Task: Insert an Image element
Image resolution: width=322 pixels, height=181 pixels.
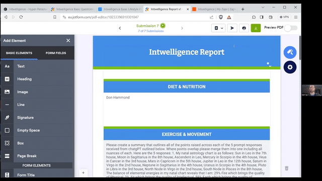Action: 37,92
